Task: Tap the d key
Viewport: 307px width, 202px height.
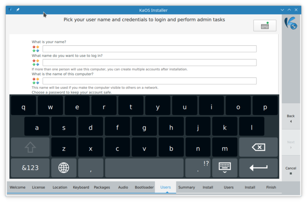Action: (91, 126)
